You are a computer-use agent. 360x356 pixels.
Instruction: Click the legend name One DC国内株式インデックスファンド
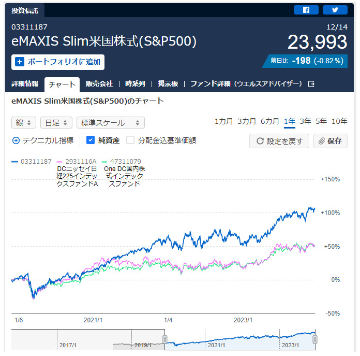coord(125,176)
